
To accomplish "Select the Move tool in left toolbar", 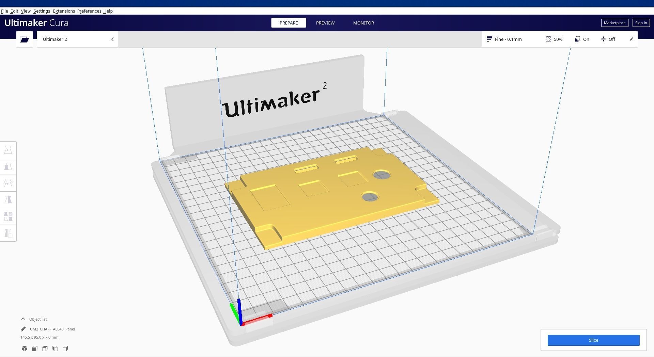I will 8,150.
